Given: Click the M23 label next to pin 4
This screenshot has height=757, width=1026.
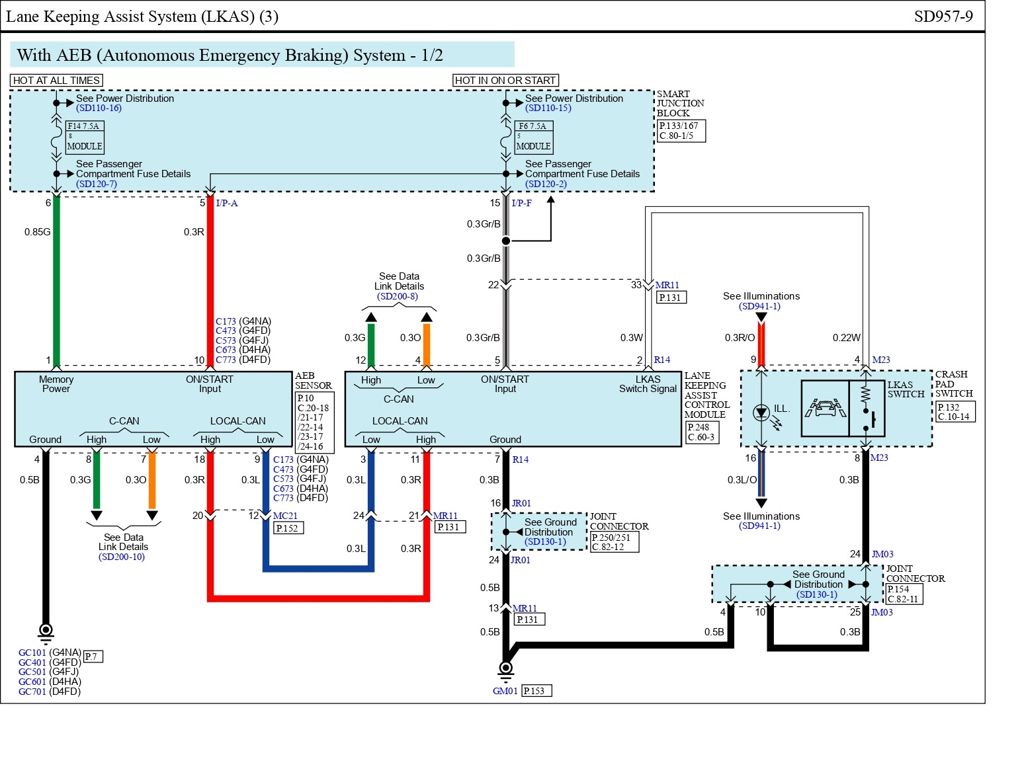Looking at the screenshot, I should point(881,360).
